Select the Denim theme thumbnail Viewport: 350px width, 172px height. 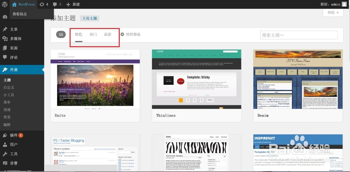[298, 79]
